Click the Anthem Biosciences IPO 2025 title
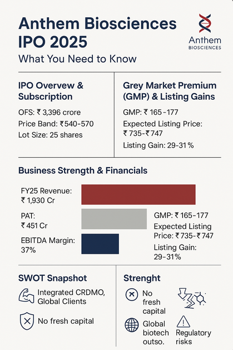The width and height of the screenshot is (233, 350). (97, 33)
